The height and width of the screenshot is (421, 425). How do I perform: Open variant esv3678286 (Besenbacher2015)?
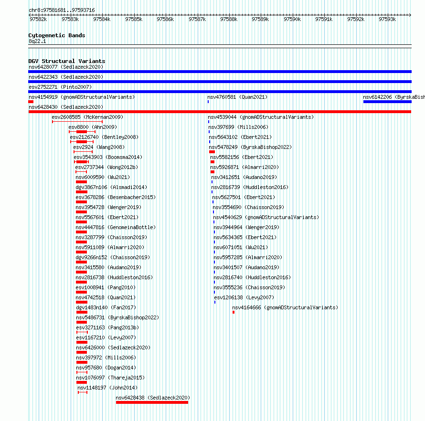coord(116,197)
